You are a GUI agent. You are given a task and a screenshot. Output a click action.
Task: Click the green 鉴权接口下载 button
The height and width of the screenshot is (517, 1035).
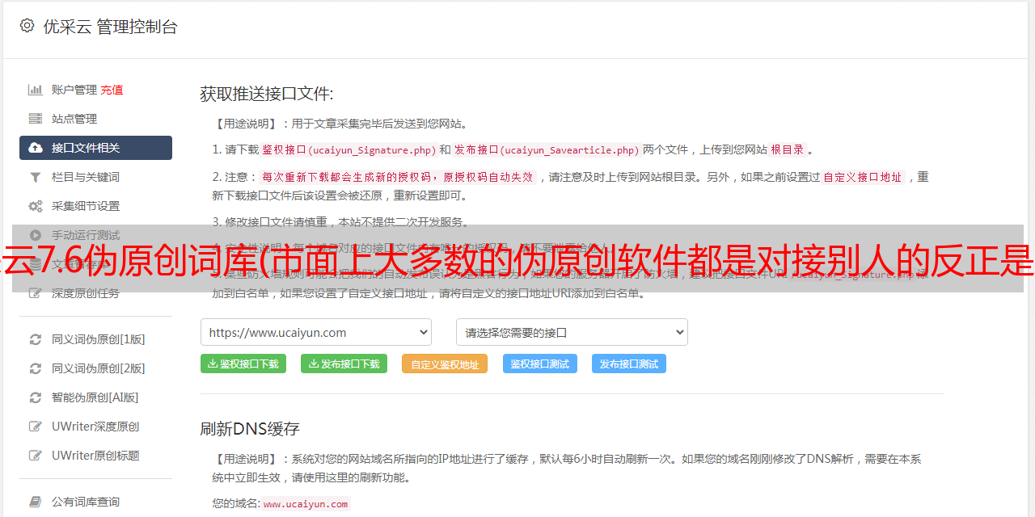(243, 364)
